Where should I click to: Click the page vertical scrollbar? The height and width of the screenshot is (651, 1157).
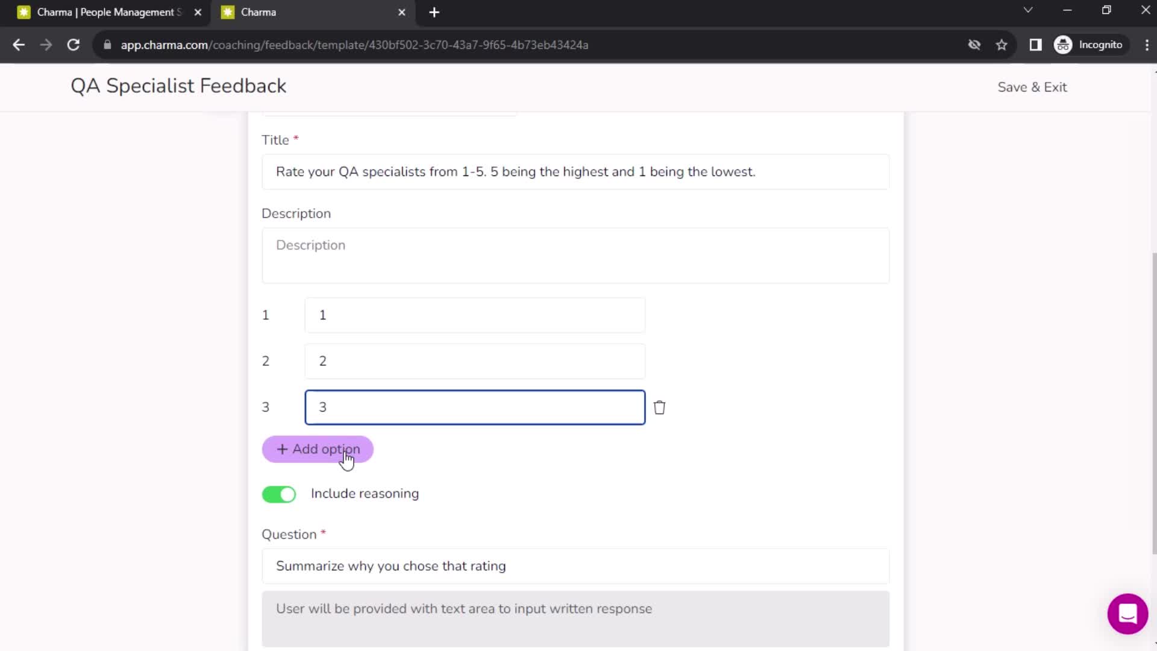coord(1154,403)
